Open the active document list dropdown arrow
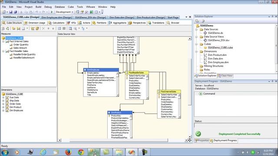278x156 pixels. [186, 17]
